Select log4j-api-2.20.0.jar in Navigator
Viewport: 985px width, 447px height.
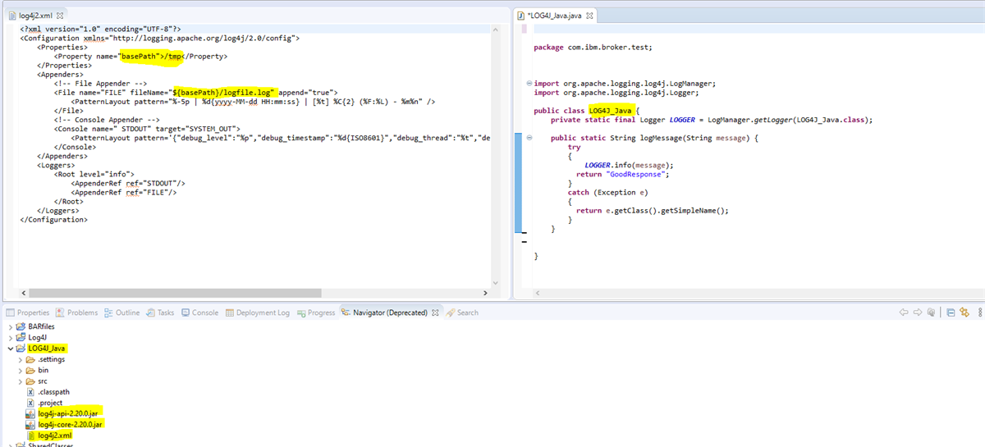pos(69,413)
